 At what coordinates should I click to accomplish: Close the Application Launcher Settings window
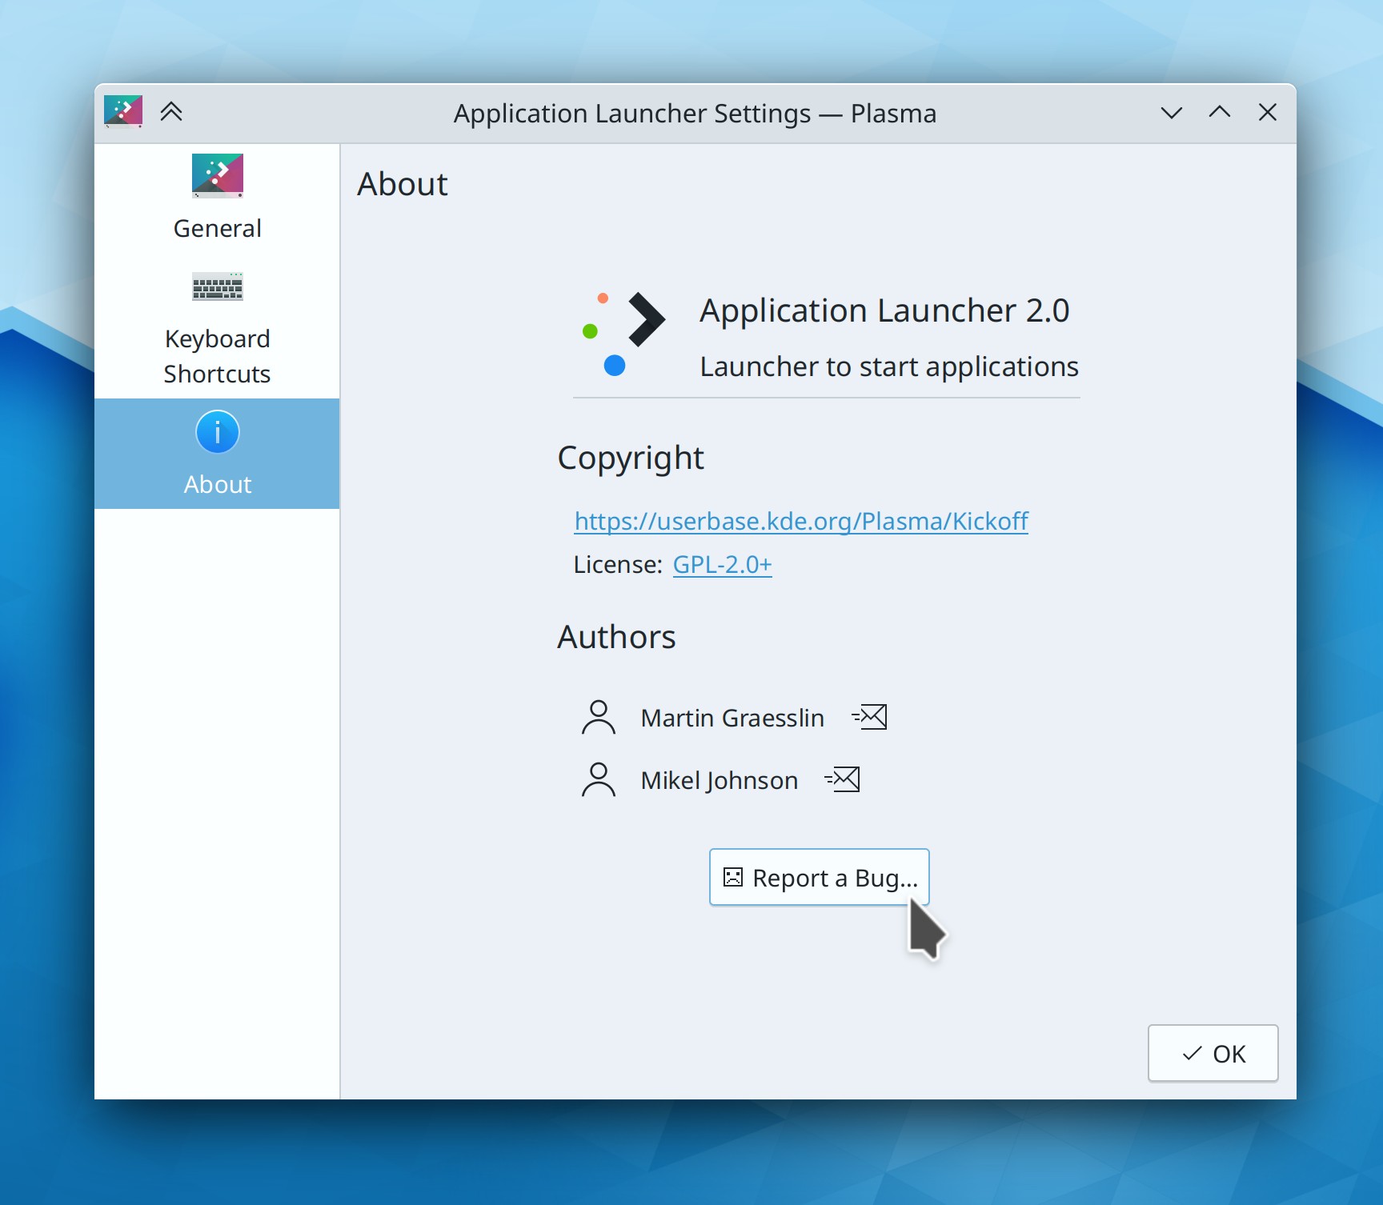[1267, 112]
